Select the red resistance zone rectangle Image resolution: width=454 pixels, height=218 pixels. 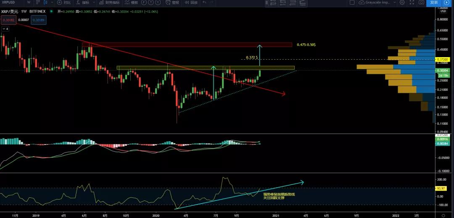click(187, 45)
